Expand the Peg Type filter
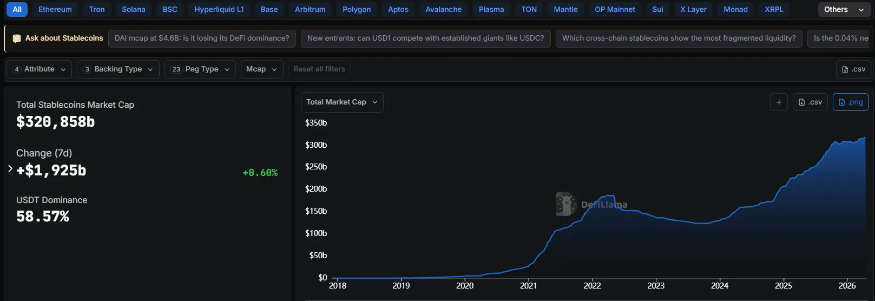The height and width of the screenshot is (301, 875). tap(200, 69)
